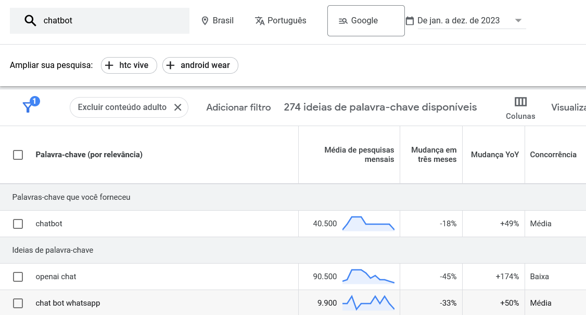Click the chat bot whatsapp keyword text

68,303
